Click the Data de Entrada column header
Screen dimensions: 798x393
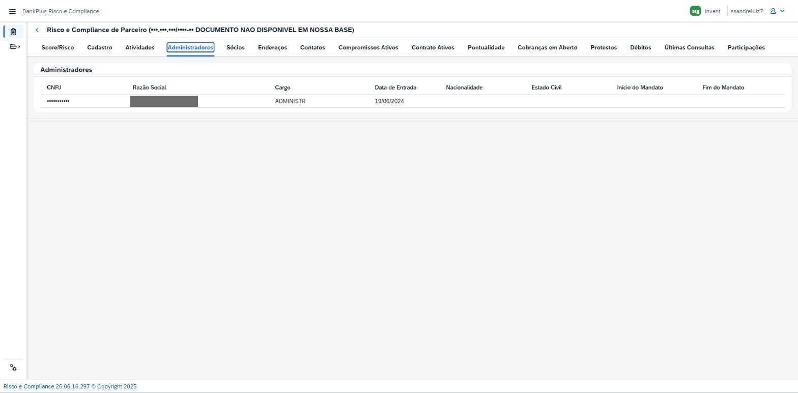point(395,88)
